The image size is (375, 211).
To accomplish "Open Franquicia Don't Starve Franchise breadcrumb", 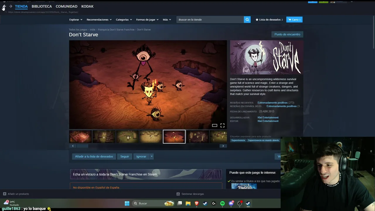I will (116, 30).
